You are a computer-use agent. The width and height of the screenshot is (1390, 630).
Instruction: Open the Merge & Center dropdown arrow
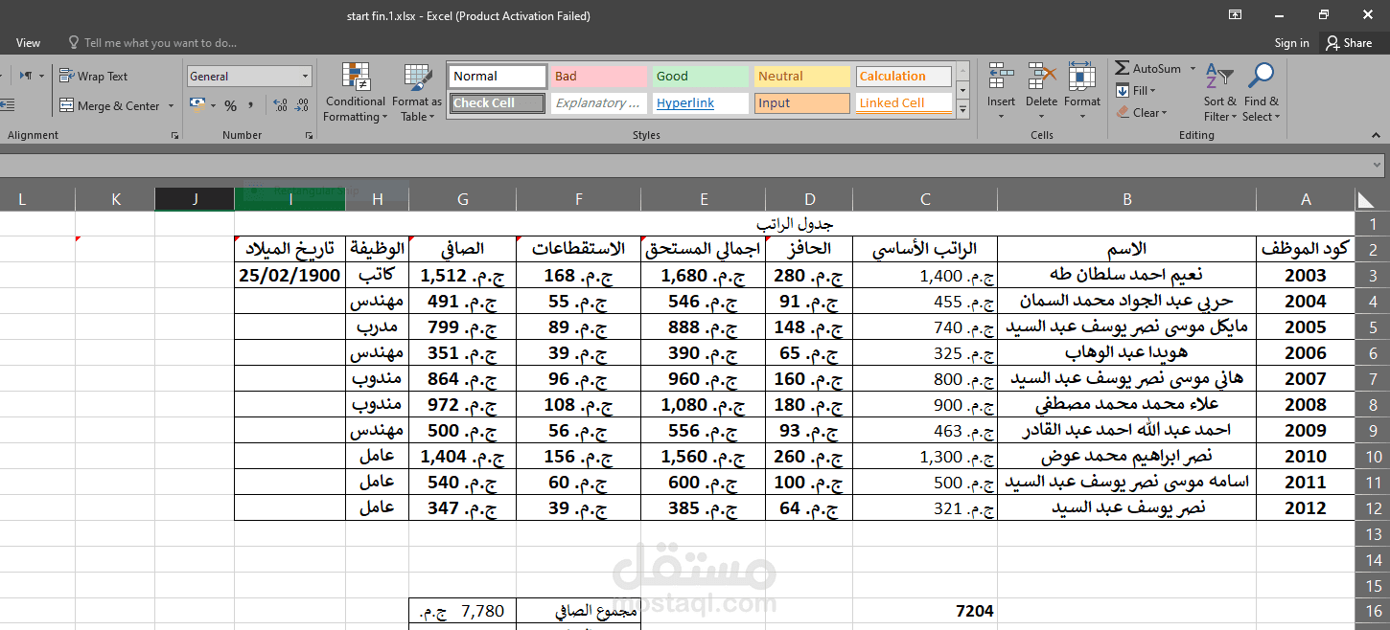[172, 106]
